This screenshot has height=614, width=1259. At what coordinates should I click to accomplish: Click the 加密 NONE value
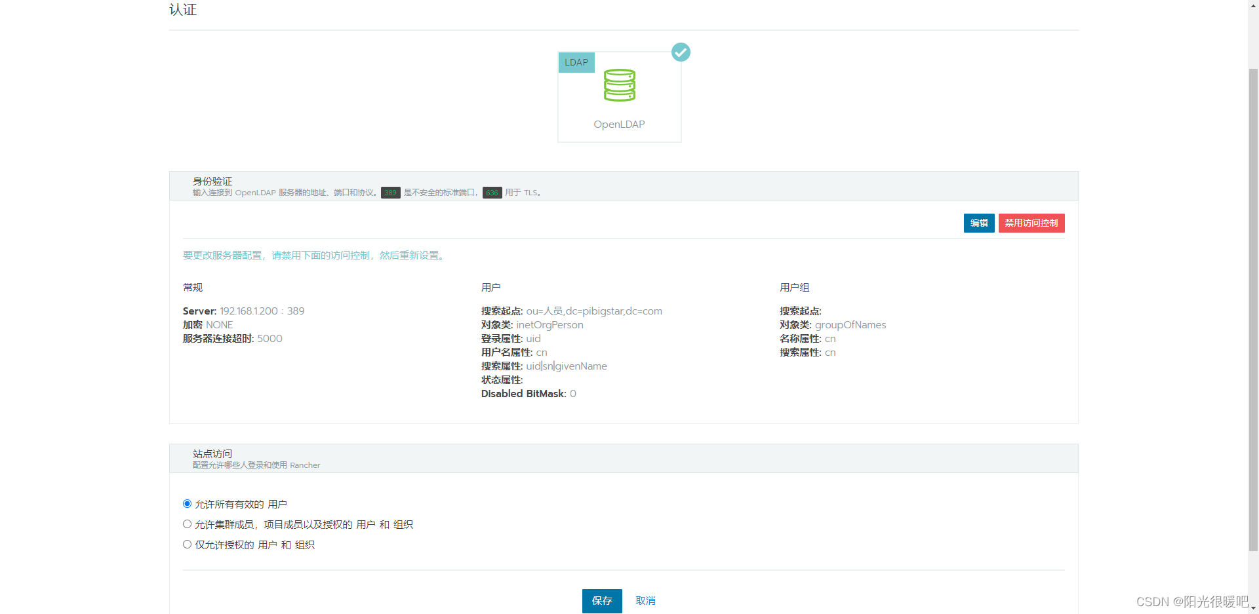click(x=220, y=325)
